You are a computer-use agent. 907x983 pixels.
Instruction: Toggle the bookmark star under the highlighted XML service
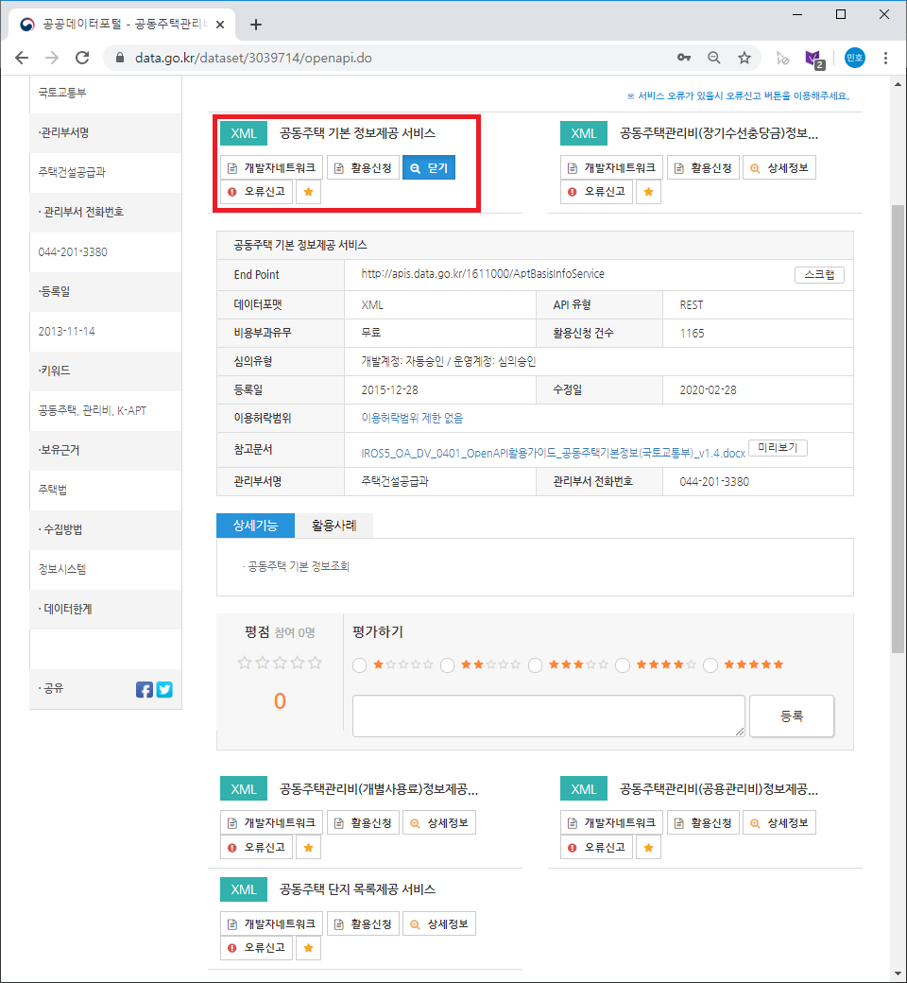click(308, 191)
